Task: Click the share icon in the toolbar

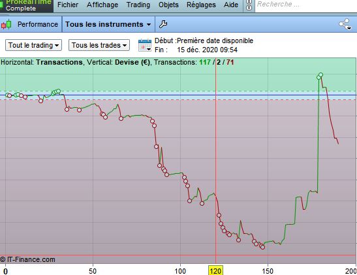Action: click(345, 24)
